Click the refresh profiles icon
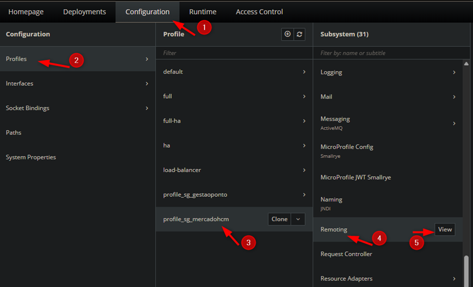This screenshot has width=473, height=287. (x=299, y=34)
